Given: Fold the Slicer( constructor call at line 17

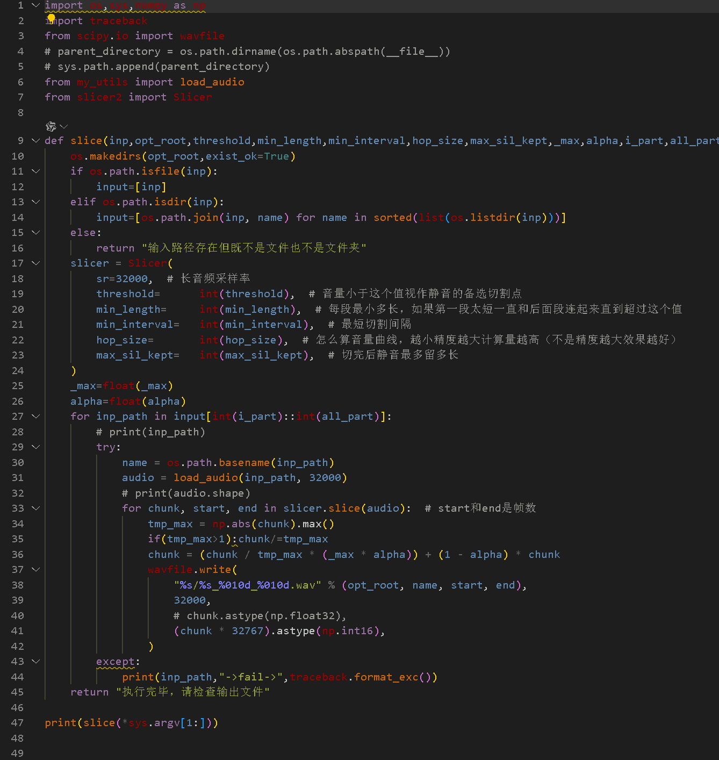Looking at the screenshot, I should point(35,263).
